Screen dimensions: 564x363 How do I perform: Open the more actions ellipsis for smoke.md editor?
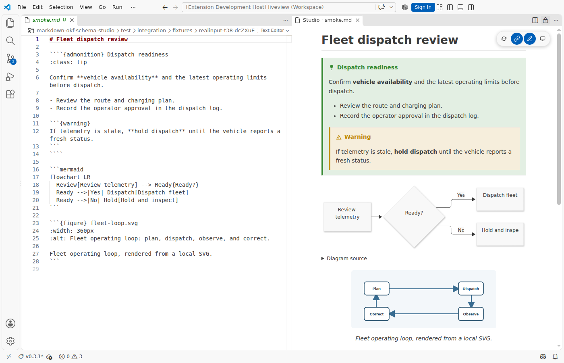point(286,20)
